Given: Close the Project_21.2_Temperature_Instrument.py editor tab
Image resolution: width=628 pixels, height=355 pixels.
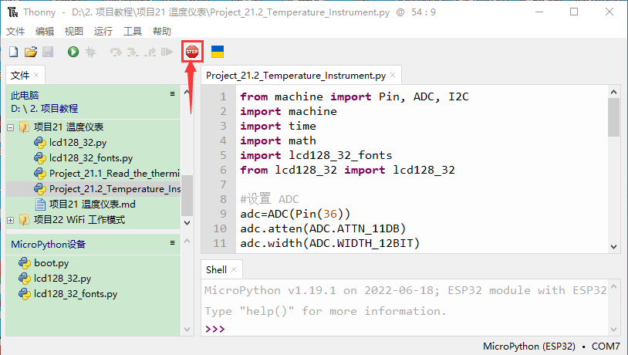Looking at the screenshot, I should 393,75.
